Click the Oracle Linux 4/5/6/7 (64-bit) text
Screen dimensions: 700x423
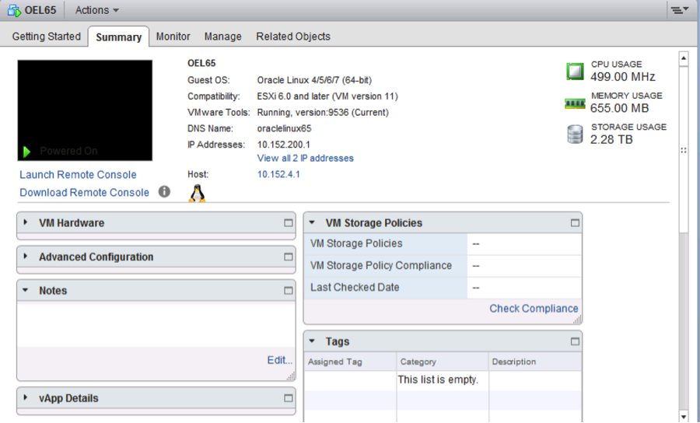click(x=314, y=80)
